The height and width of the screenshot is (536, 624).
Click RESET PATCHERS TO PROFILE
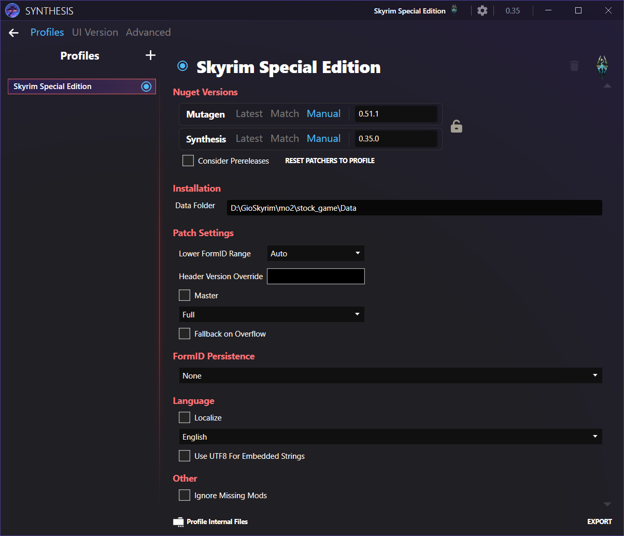click(x=330, y=161)
